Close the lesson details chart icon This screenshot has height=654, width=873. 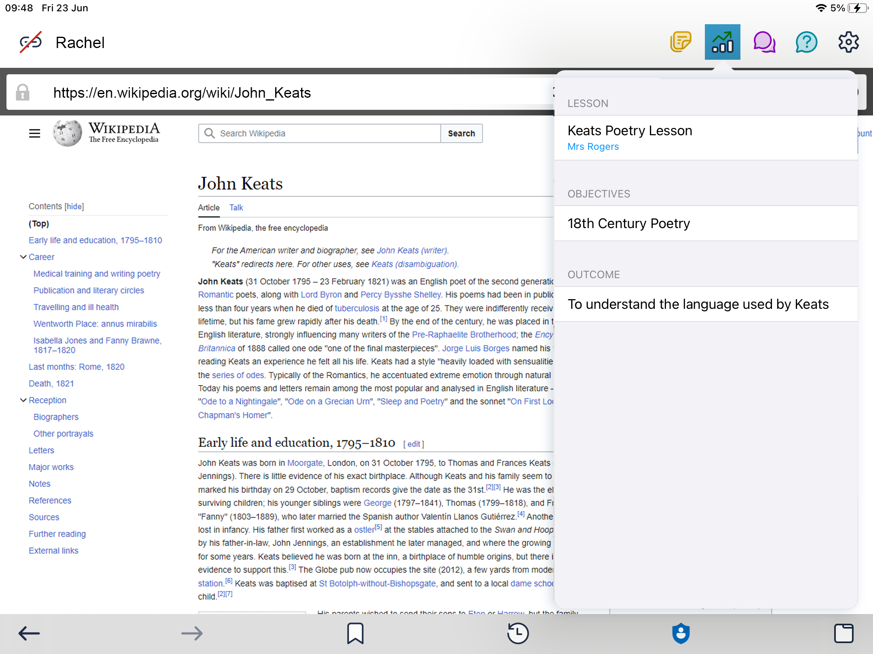[722, 42]
